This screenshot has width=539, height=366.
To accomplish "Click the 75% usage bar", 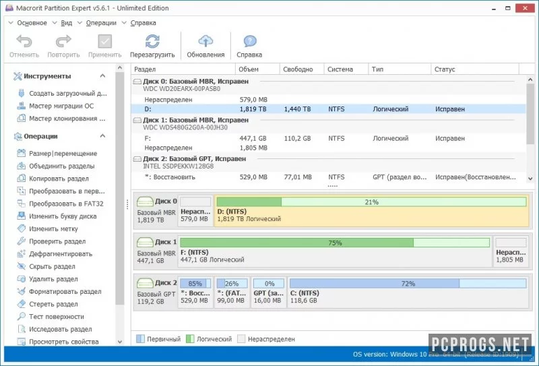I will [x=335, y=243].
